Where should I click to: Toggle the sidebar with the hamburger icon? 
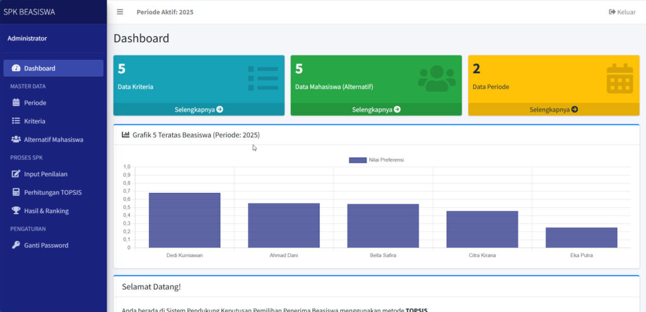(x=120, y=12)
